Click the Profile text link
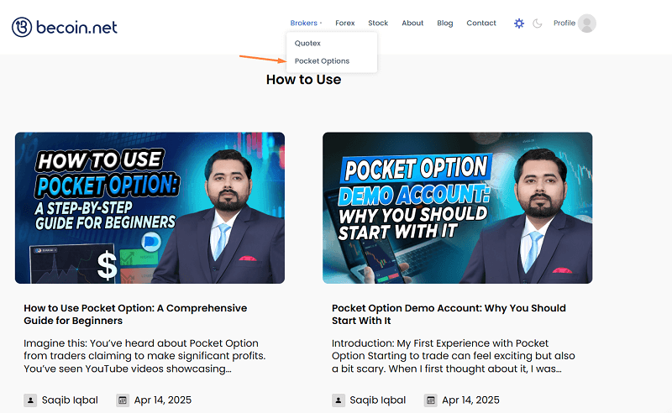Viewport: 672px width, 413px height. coord(564,24)
